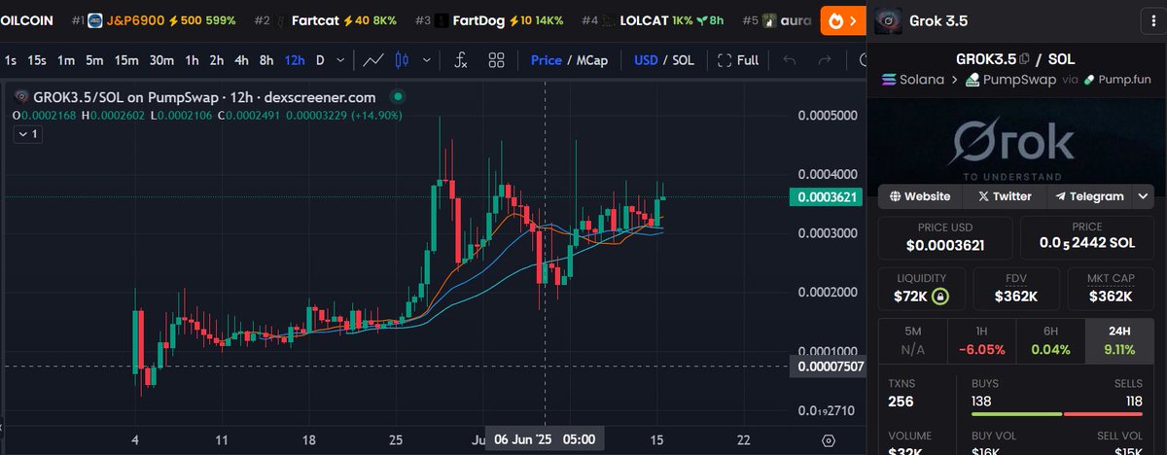The height and width of the screenshot is (455, 1167).
Task: Switch chart to MCap mode
Action: 591,60
